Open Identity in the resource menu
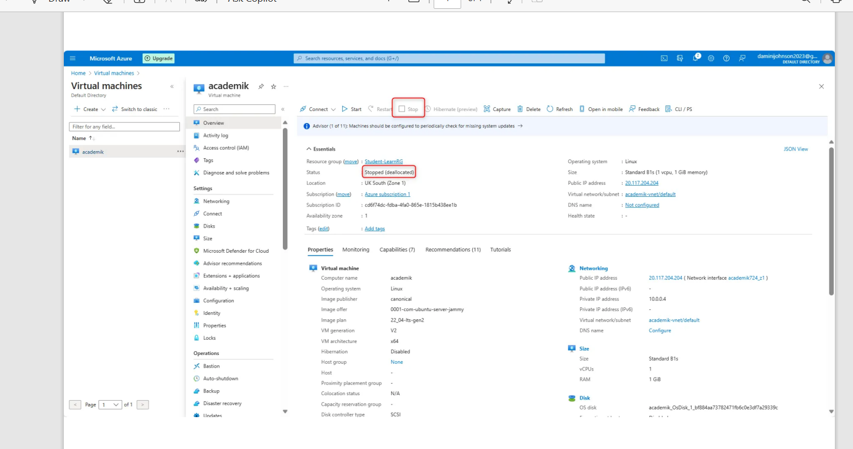Screen dimensions: 853x449 212,313
